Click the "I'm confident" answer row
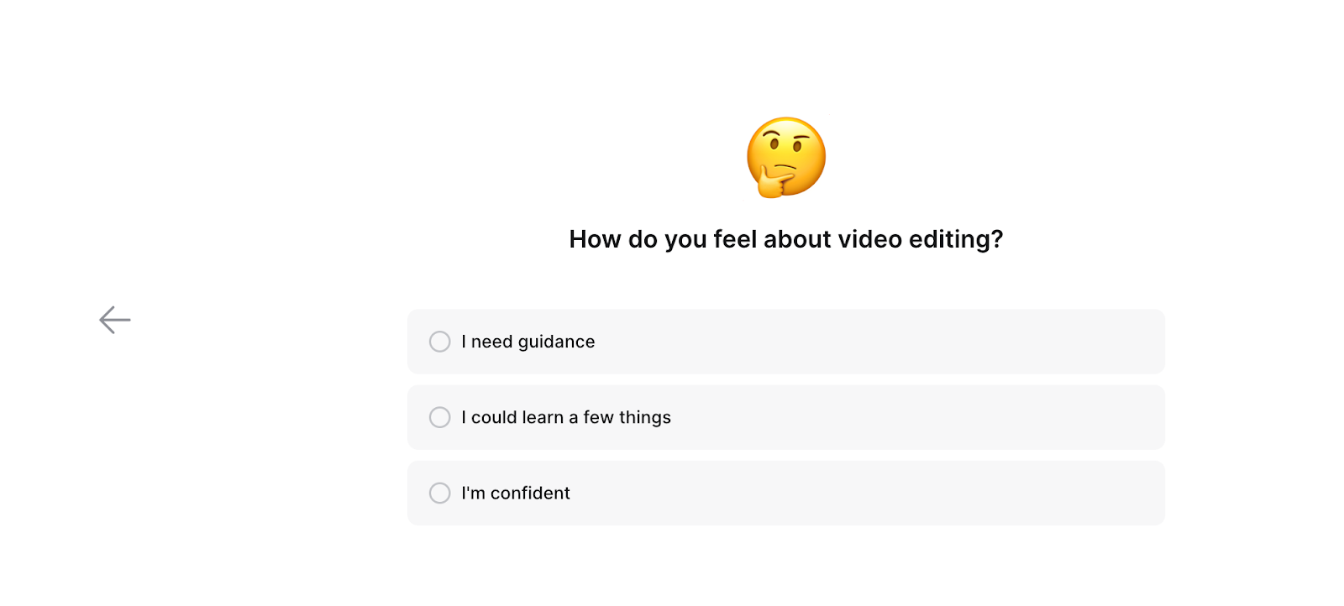 point(785,493)
